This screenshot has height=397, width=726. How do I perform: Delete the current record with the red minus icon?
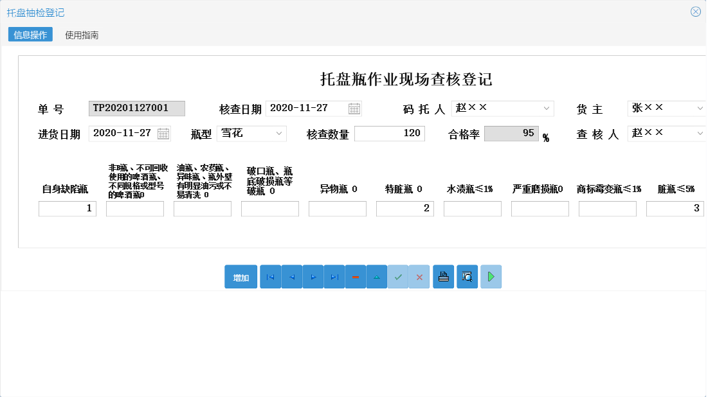tap(355, 277)
